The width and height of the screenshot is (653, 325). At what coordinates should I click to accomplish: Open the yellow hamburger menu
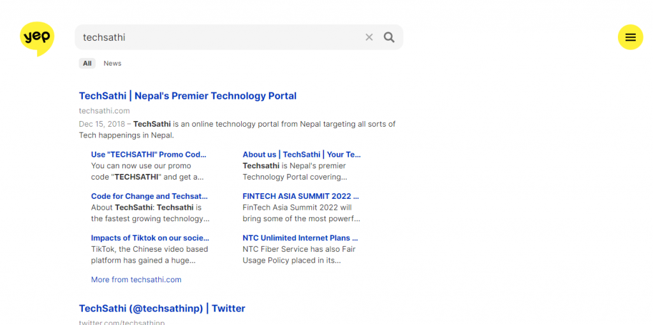[x=630, y=38]
